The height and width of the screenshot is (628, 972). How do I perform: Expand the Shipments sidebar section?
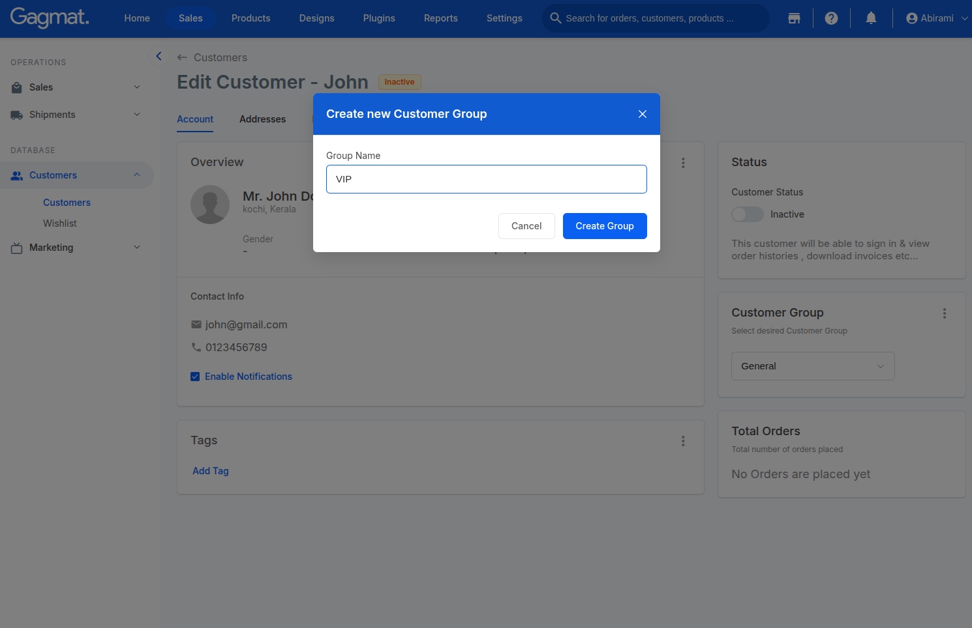137,115
